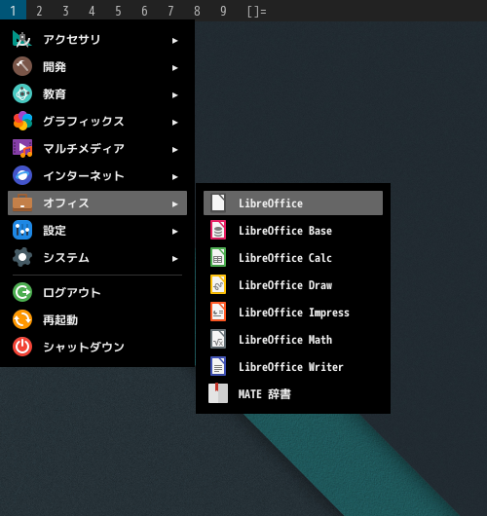Click the green ログアウト logout icon

pyautogui.click(x=22, y=292)
